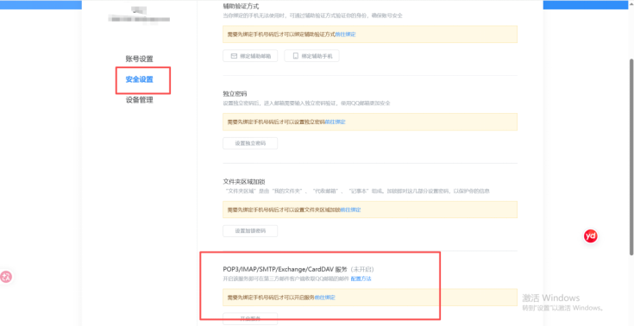Viewport: 634px width, 326px height.
Task: Click the 文件夹区域加锁 heading
Action: tap(244, 182)
